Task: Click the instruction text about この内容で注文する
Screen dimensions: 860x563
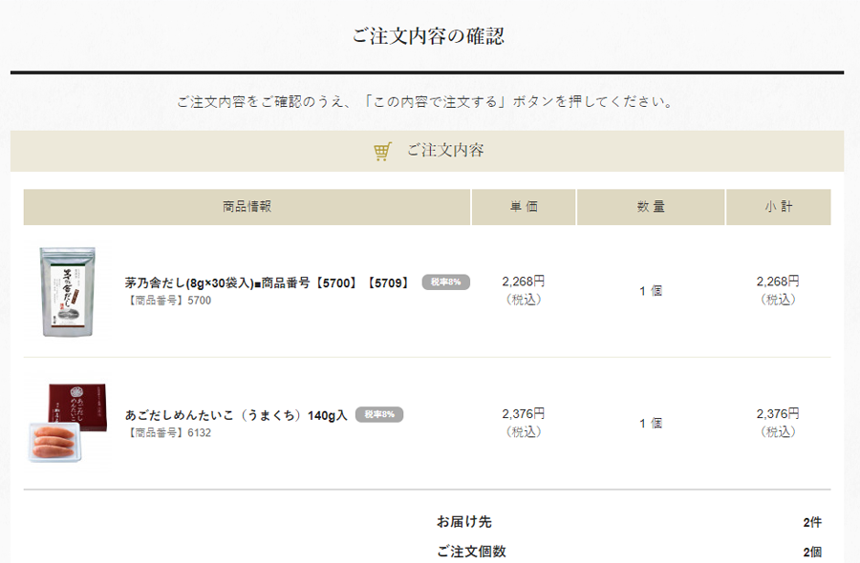Action: [425, 102]
